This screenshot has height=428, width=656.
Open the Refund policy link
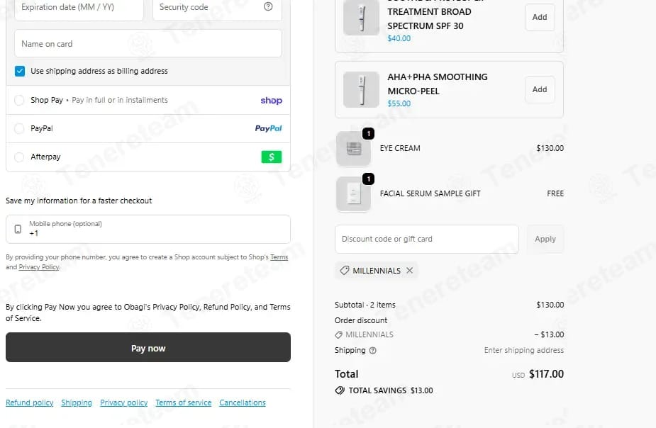click(29, 402)
